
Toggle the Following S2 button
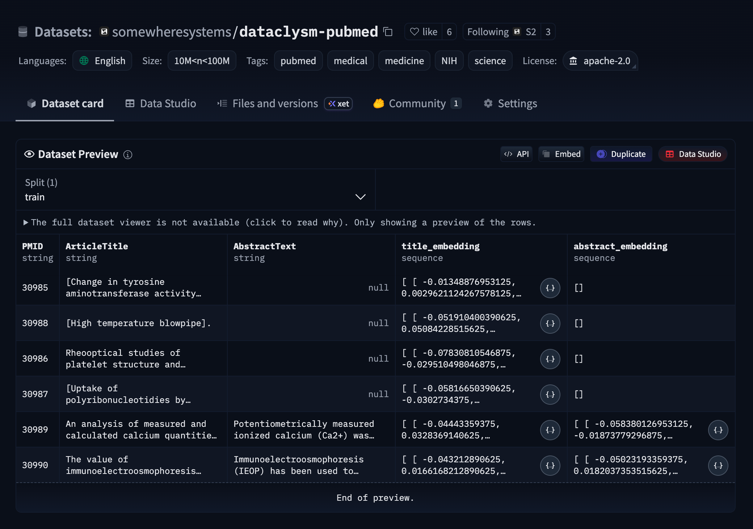coord(501,32)
